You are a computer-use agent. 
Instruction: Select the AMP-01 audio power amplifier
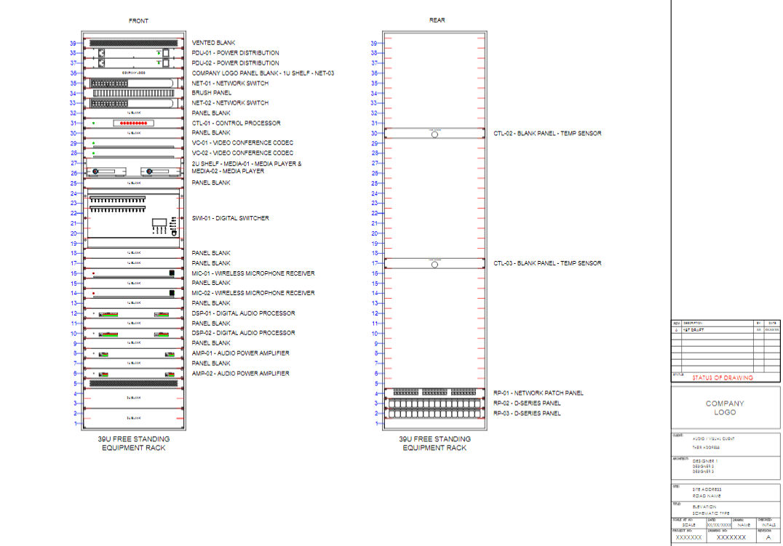pyautogui.click(x=133, y=353)
